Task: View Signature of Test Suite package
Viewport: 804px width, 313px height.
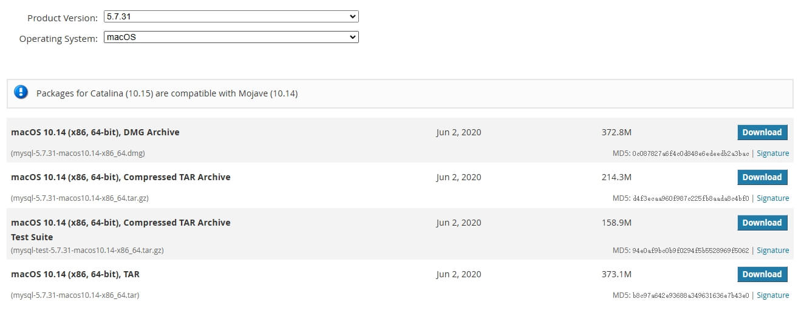Action: (x=772, y=251)
